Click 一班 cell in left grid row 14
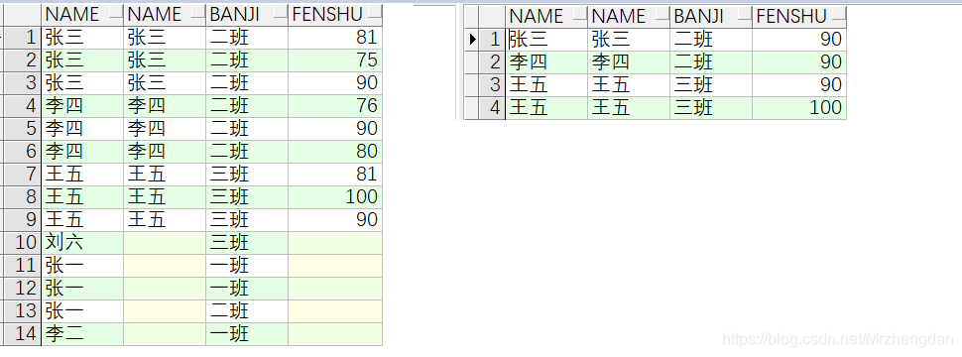Screen dimensions: 962x357 [x=247, y=333]
